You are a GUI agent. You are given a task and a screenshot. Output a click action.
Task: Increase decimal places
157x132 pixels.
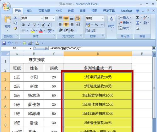coord(88,30)
